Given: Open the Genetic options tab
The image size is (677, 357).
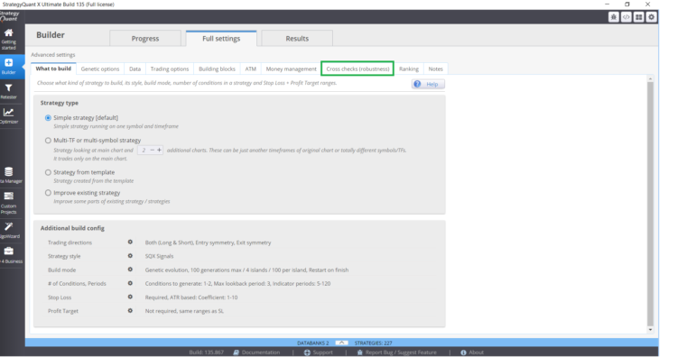Looking at the screenshot, I should coord(99,69).
